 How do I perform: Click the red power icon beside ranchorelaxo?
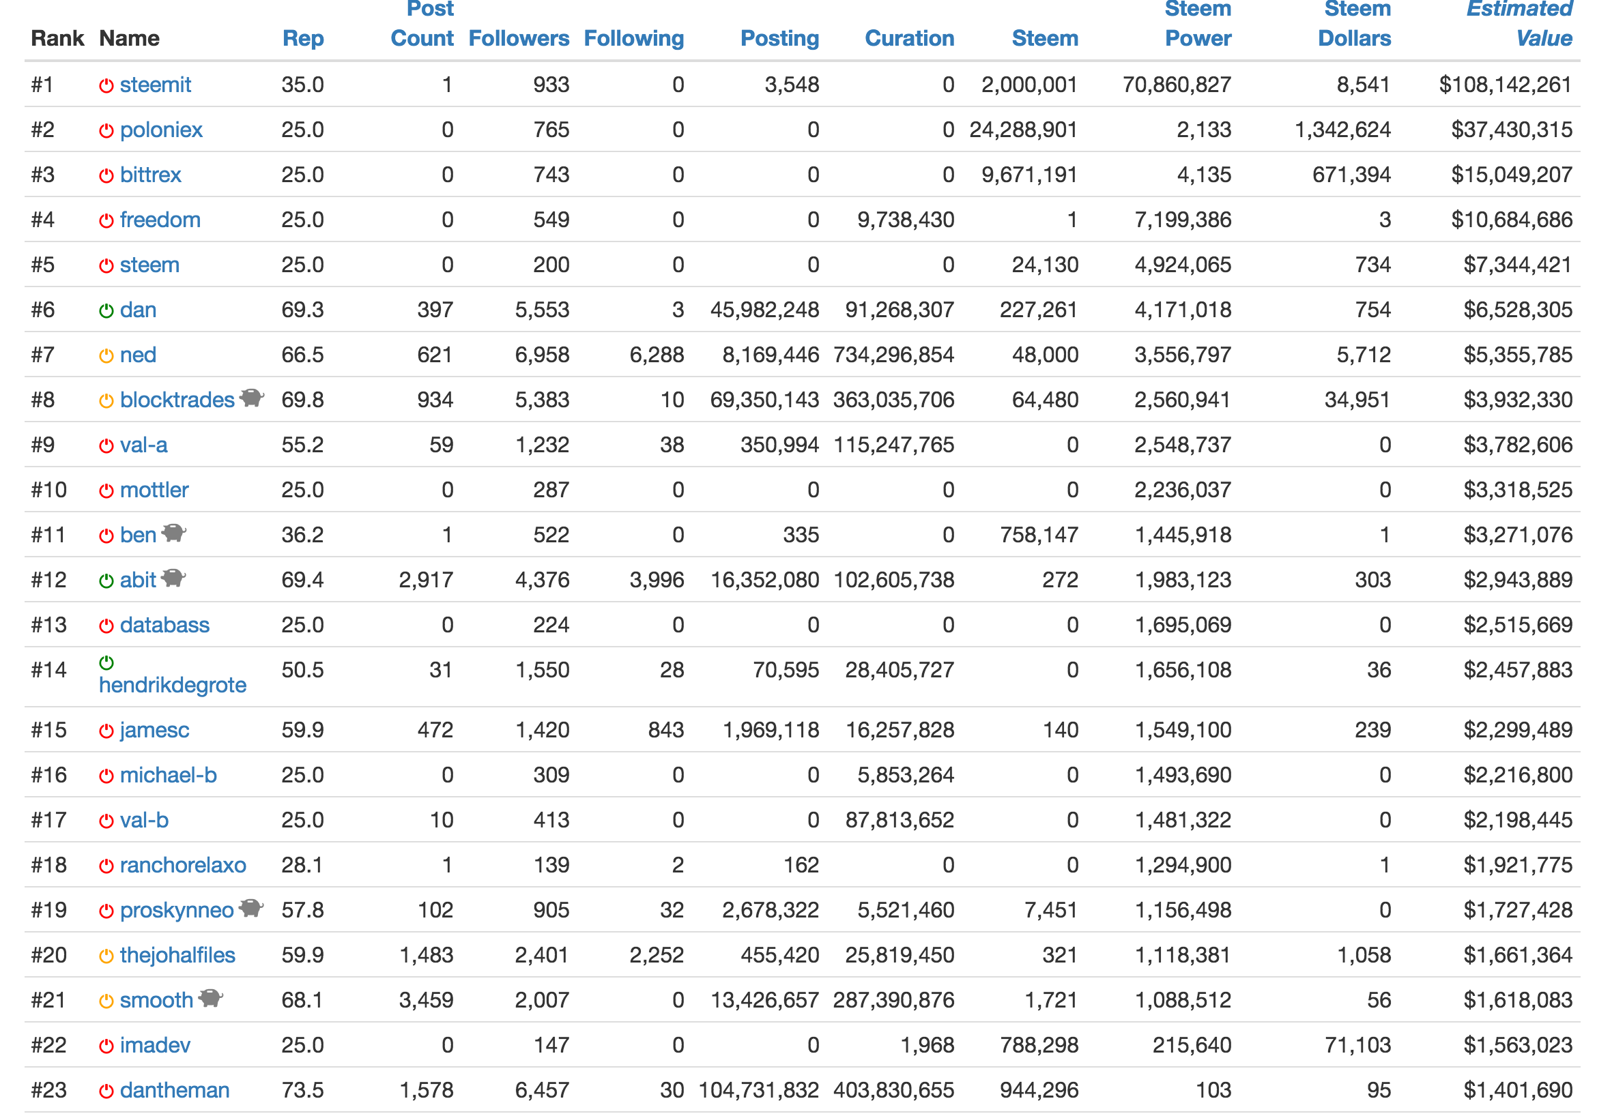[106, 866]
